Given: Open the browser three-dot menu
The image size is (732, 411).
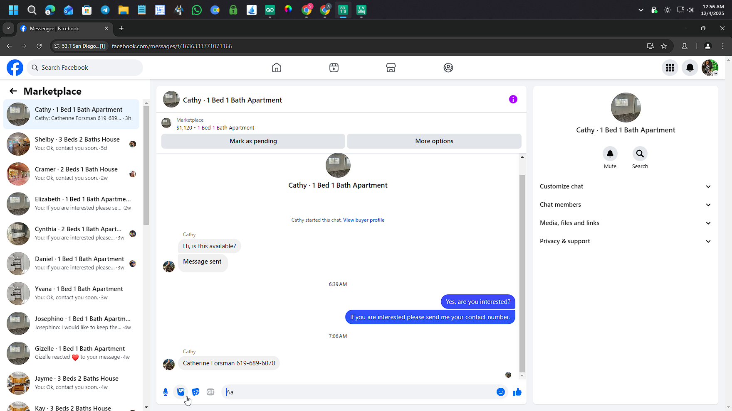Looking at the screenshot, I should tap(723, 46).
